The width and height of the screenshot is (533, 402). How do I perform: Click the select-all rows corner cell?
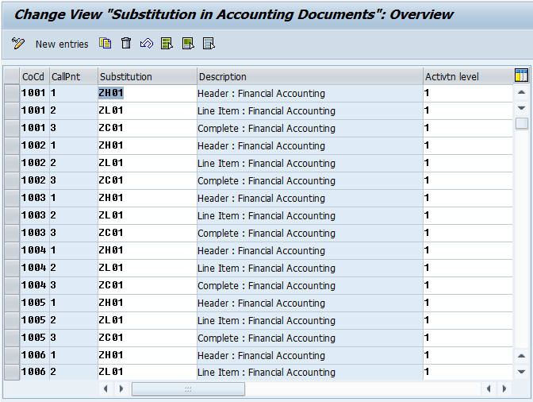(x=12, y=76)
